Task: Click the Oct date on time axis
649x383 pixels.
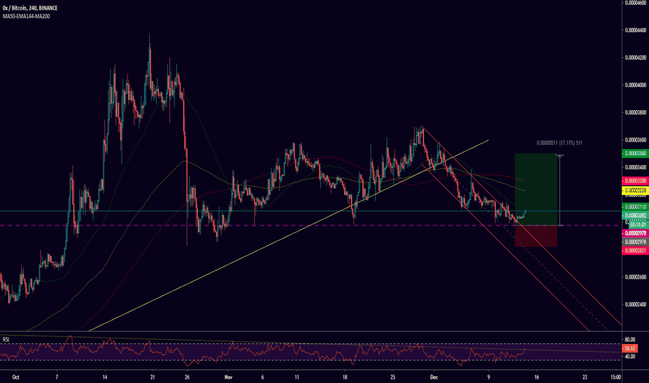Action: click(16, 377)
